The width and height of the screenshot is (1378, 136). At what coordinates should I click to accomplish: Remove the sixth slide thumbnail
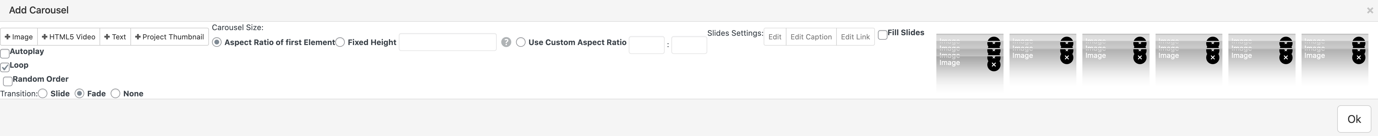(x=1359, y=57)
